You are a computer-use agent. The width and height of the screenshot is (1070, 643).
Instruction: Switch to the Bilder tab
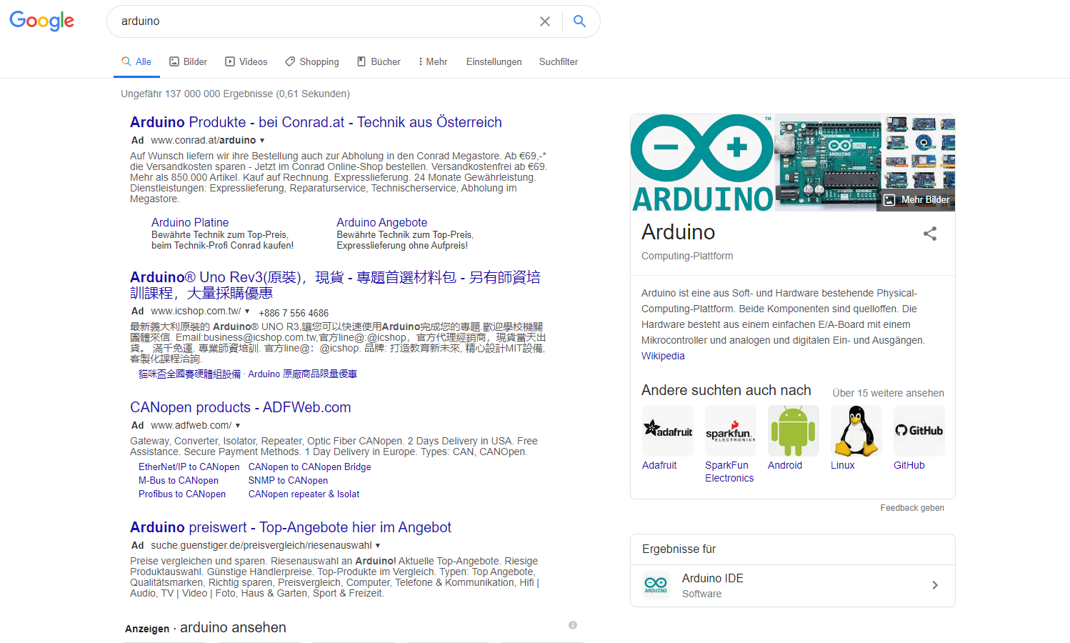pyautogui.click(x=189, y=62)
